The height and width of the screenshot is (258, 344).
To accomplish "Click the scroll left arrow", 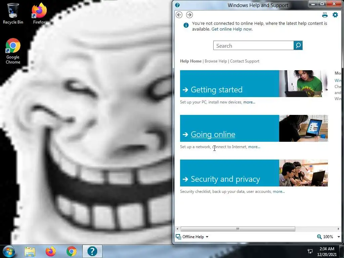I will 177,229.
